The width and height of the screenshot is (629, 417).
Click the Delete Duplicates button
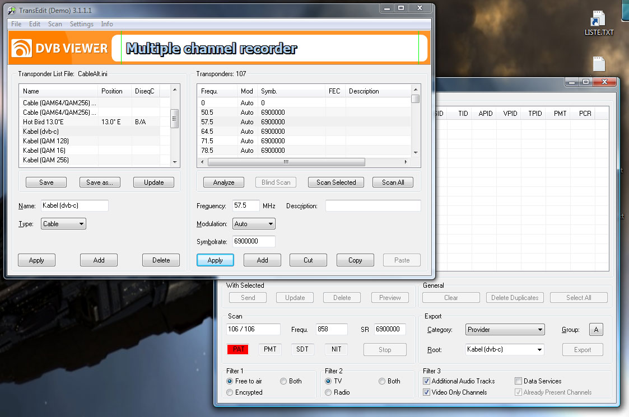515,298
